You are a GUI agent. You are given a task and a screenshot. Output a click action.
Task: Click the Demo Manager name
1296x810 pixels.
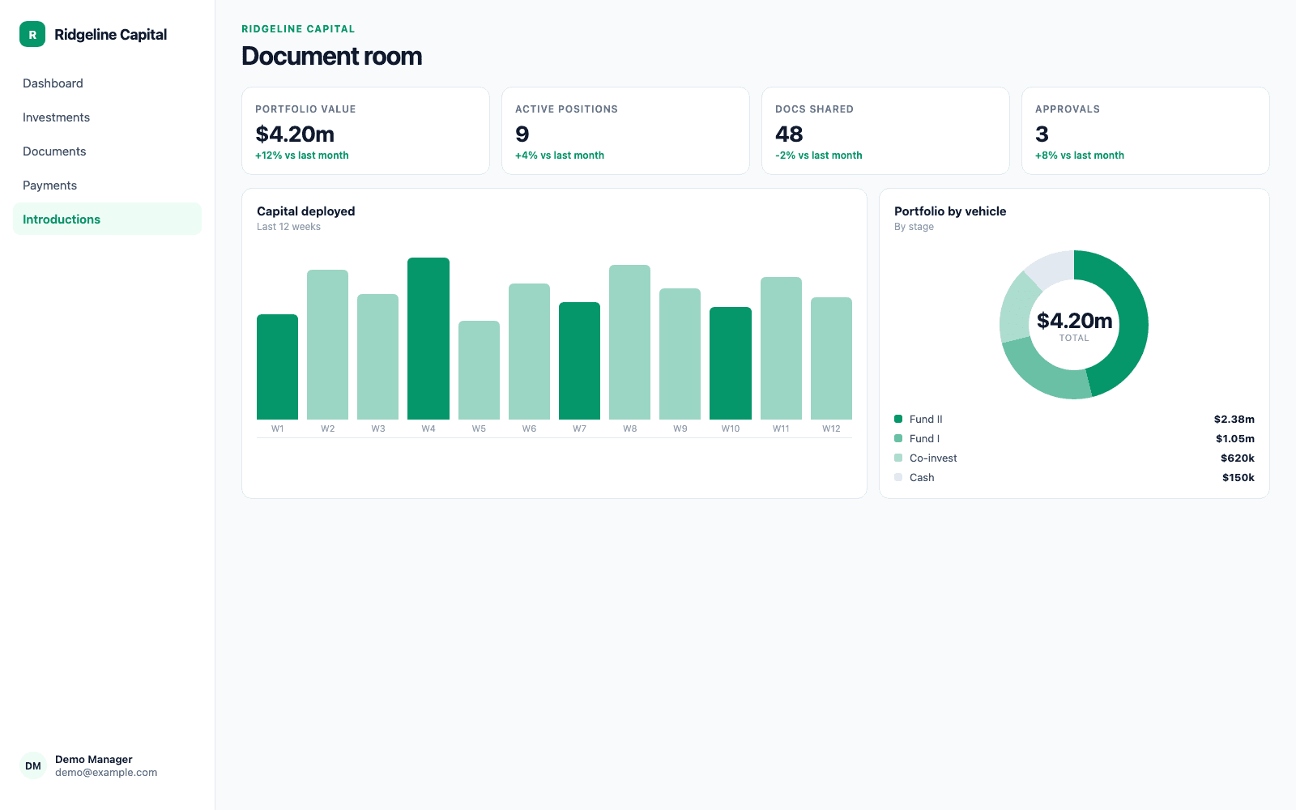click(94, 759)
